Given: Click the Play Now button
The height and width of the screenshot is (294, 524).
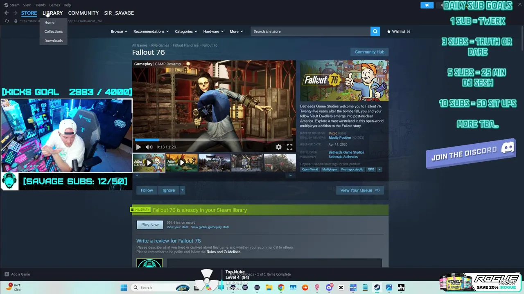Looking at the screenshot, I should coord(150,225).
